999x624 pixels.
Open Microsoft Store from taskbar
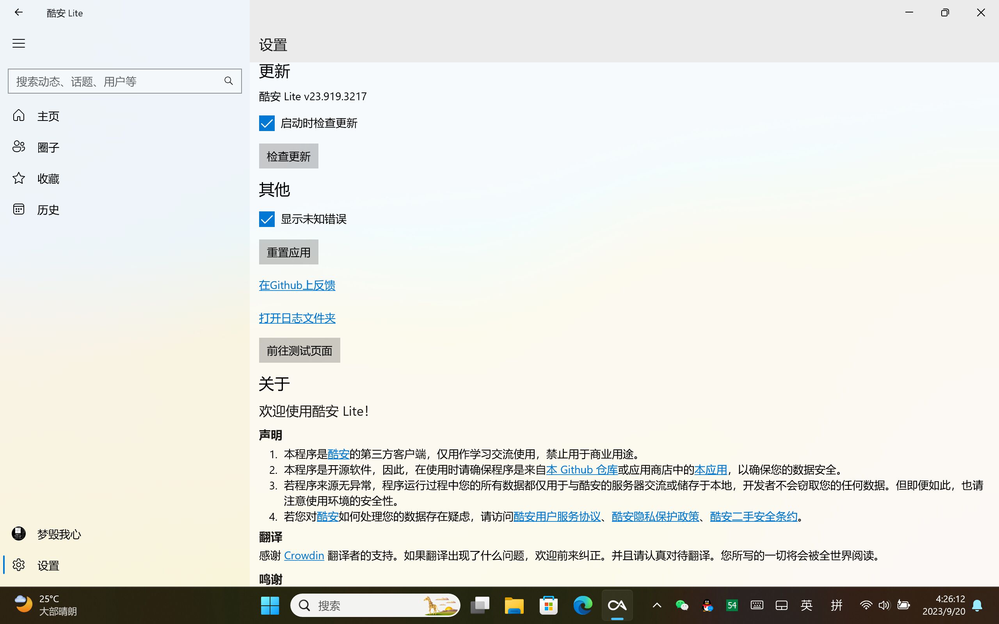[549, 605]
